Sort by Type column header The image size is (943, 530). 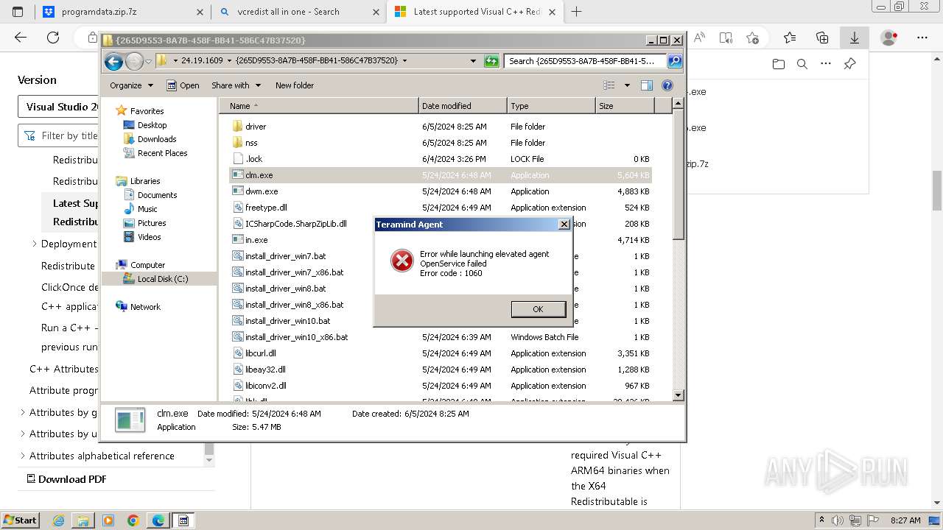click(551, 106)
